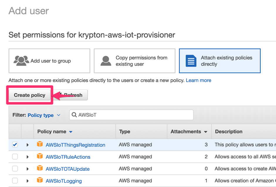
Task: Click orange box icon for AWSIoTThingsRegistration
Action: point(40,144)
